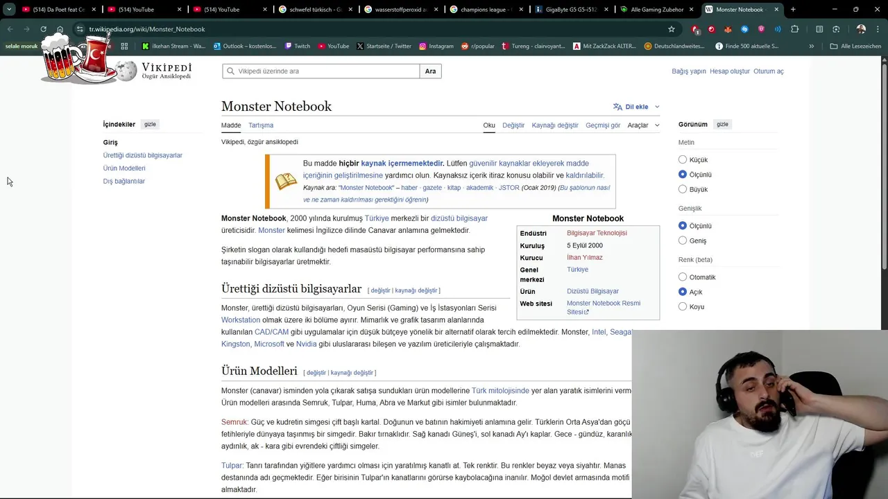The width and height of the screenshot is (888, 499).
Task: Select Ölçünlü text size
Action: click(683, 175)
